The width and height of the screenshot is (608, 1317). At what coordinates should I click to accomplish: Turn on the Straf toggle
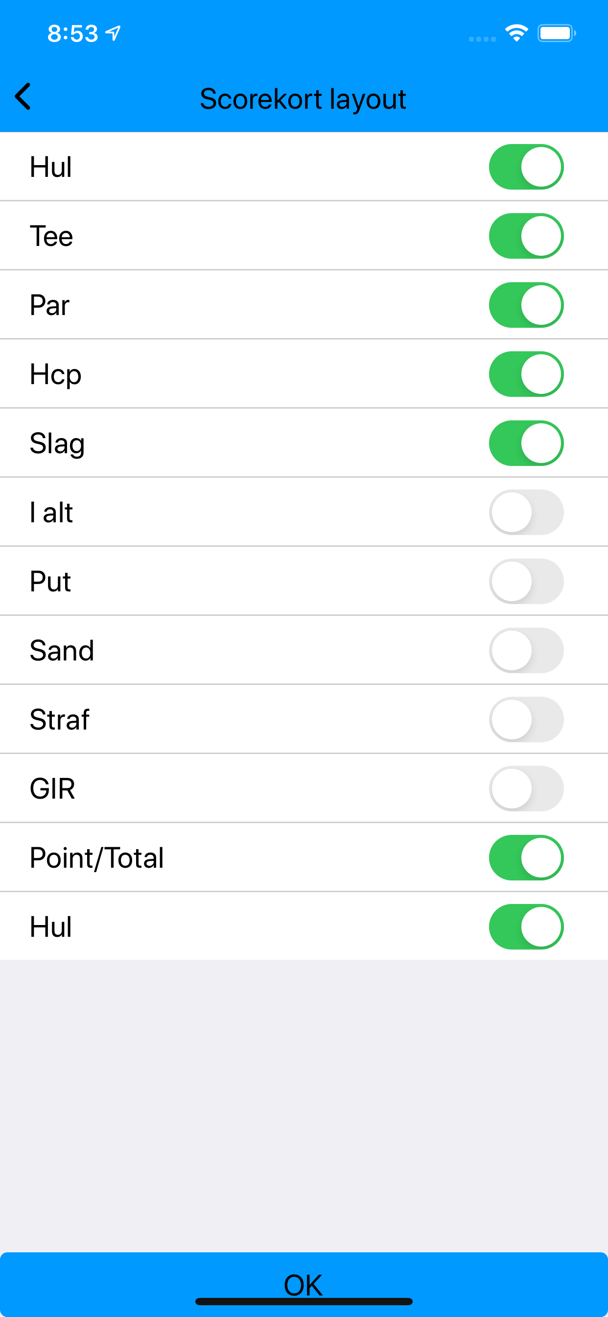point(526,719)
